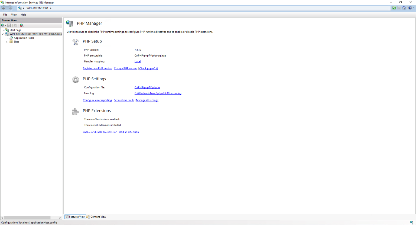Viewport: 416px width, 225px height.
Task: Click the back navigation arrow
Action: 4,8
